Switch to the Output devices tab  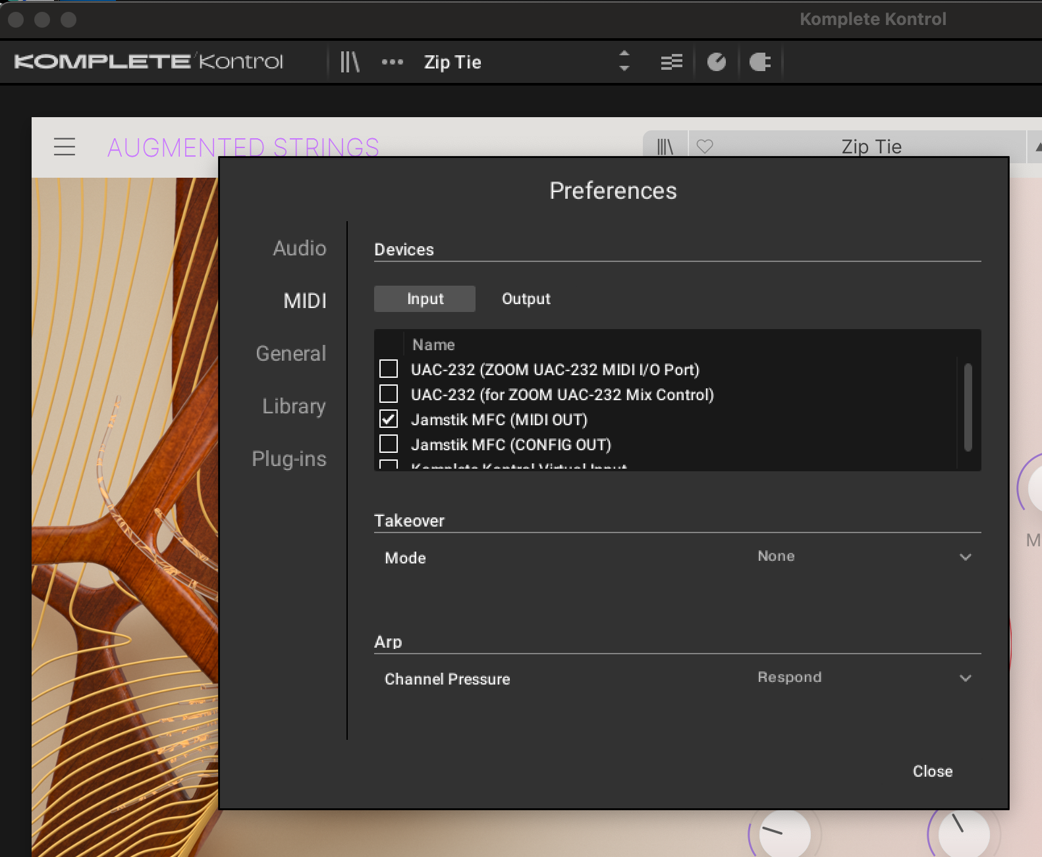point(526,299)
